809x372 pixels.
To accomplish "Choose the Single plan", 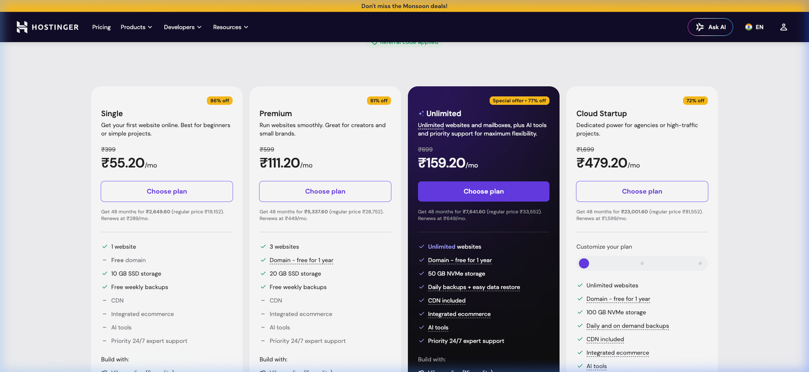I will 167,191.
